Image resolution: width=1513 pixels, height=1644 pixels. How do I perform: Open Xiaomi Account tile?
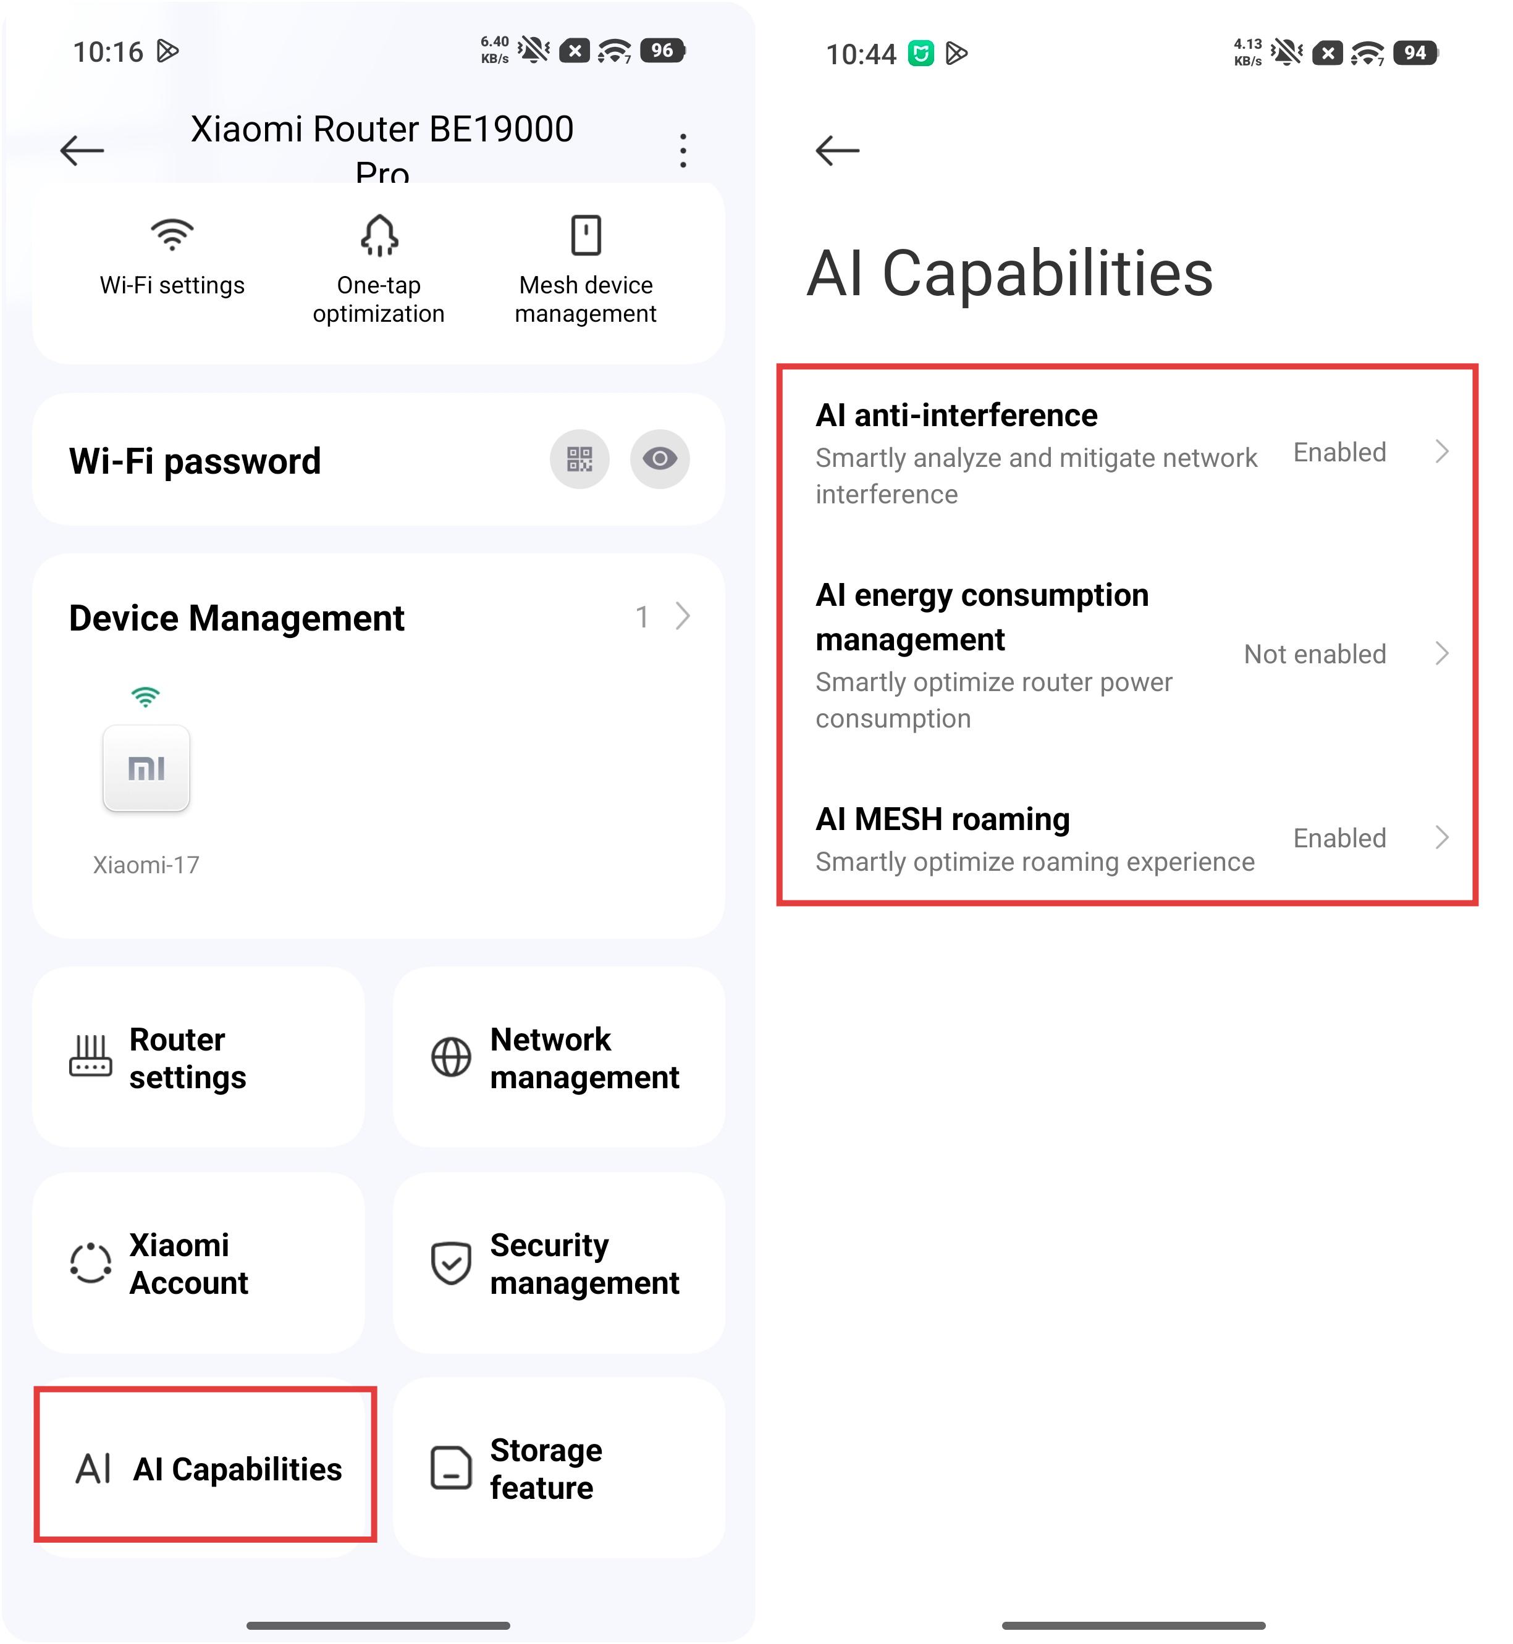pyautogui.click(x=198, y=1263)
